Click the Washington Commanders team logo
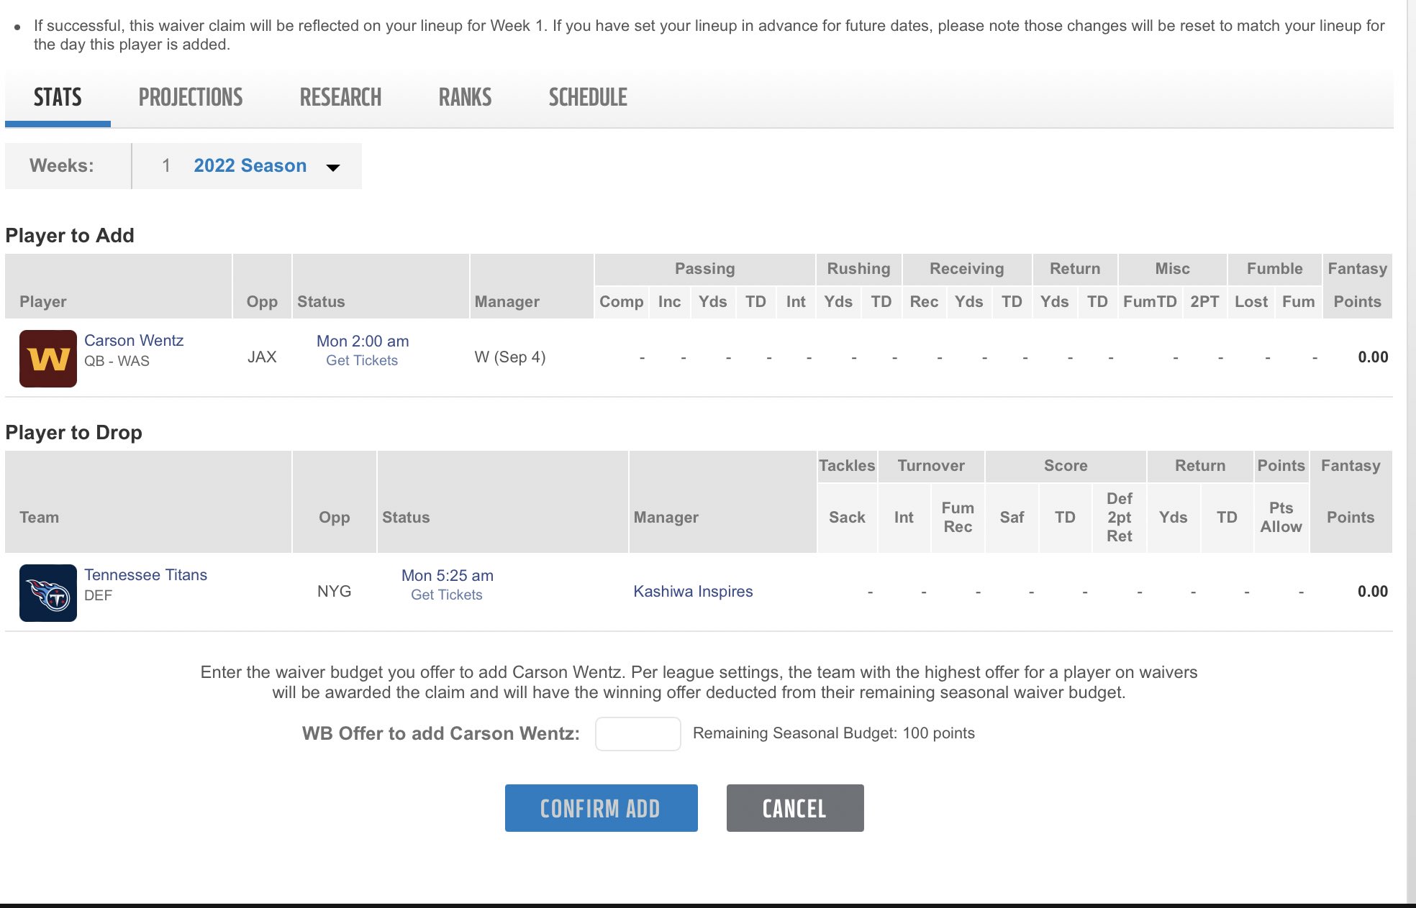Screen dimensions: 1416x908 [47, 358]
